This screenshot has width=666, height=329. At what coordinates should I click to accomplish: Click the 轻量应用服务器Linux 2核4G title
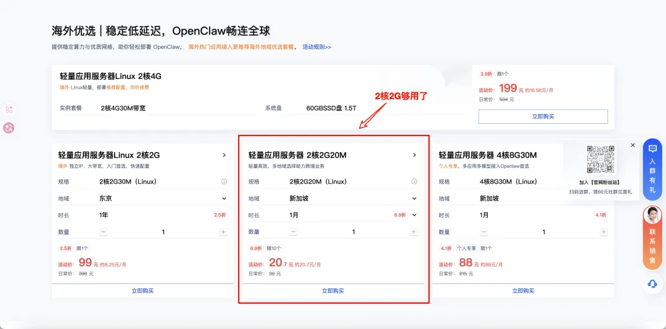[x=110, y=76]
